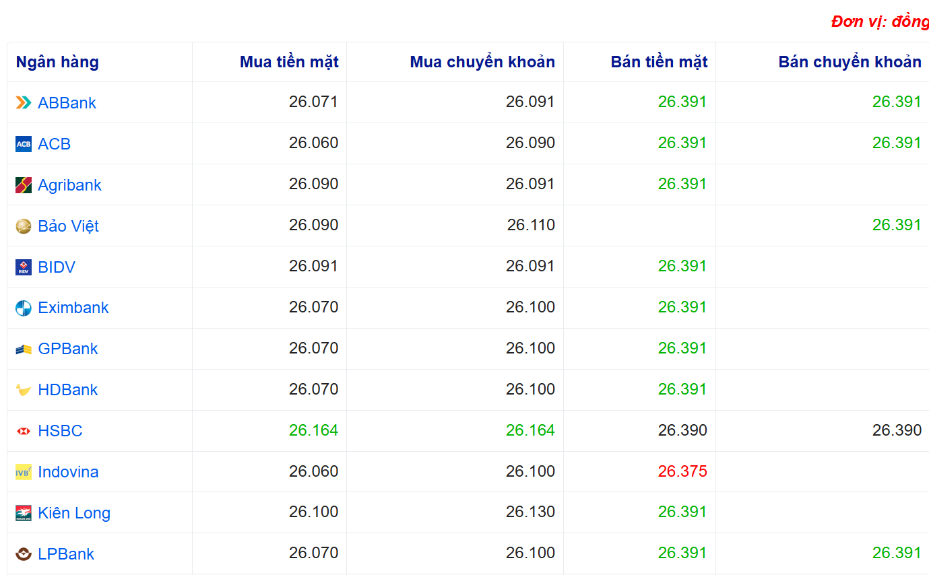929x575 pixels.
Task: Click the Bảo Việt logo icon
Action: (x=24, y=226)
